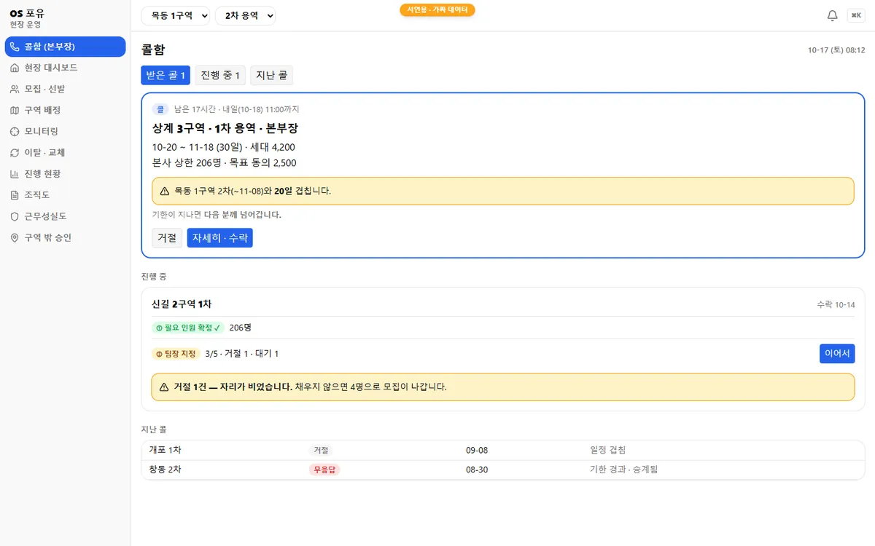Click the 팀장 지정 badge
This screenshot has height=546, width=875.
(x=176, y=354)
